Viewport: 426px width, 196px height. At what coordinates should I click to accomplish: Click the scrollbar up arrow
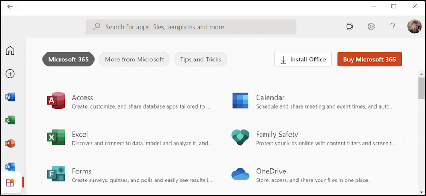[421, 74]
